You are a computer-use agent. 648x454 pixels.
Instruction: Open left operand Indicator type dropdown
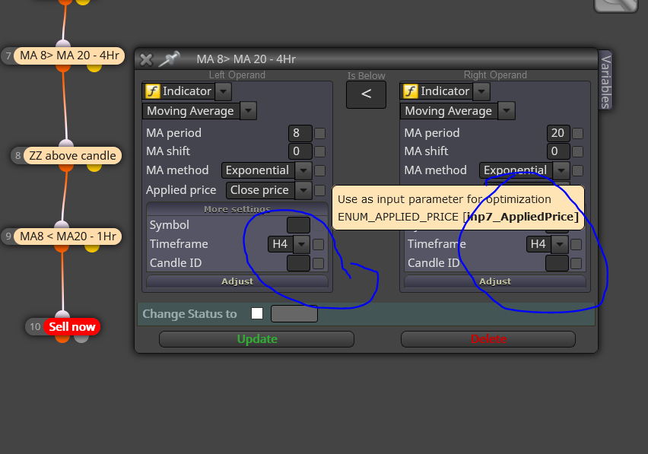(223, 91)
